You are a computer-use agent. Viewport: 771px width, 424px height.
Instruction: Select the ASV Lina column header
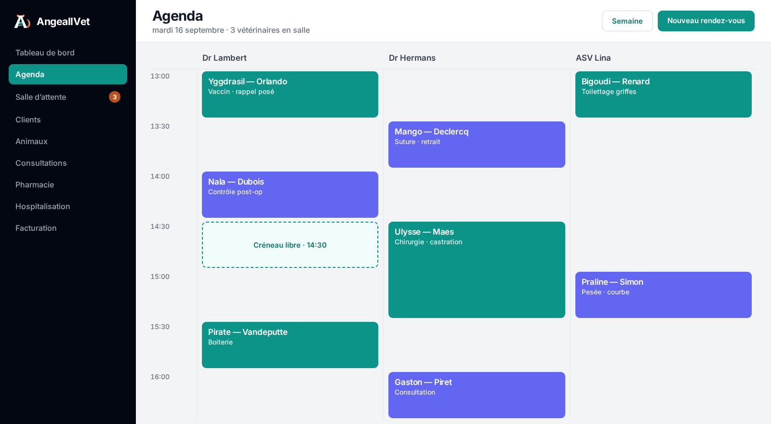(593, 58)
